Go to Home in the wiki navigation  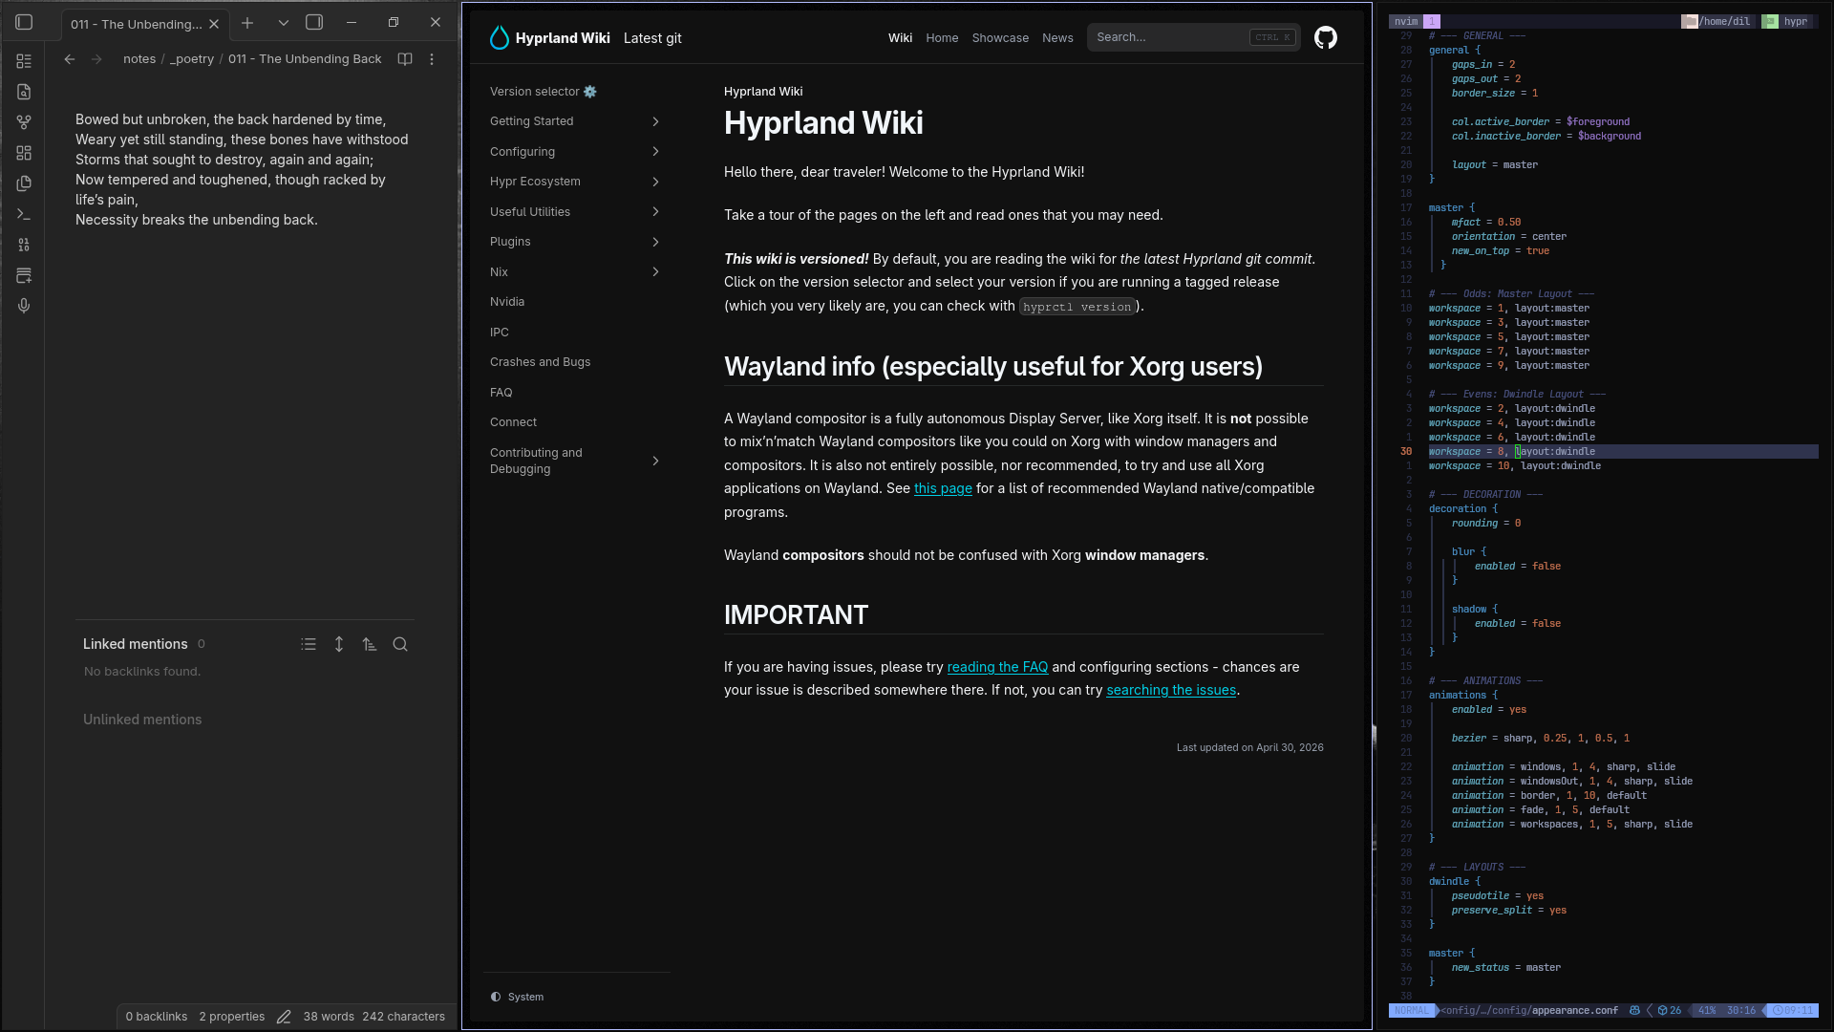(x=942, y=38)
